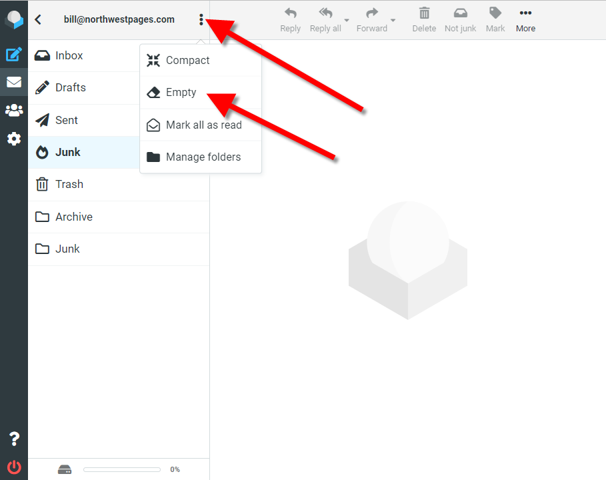
Task: Open the Settings gear icon
Action: click(x=14, y=139)
